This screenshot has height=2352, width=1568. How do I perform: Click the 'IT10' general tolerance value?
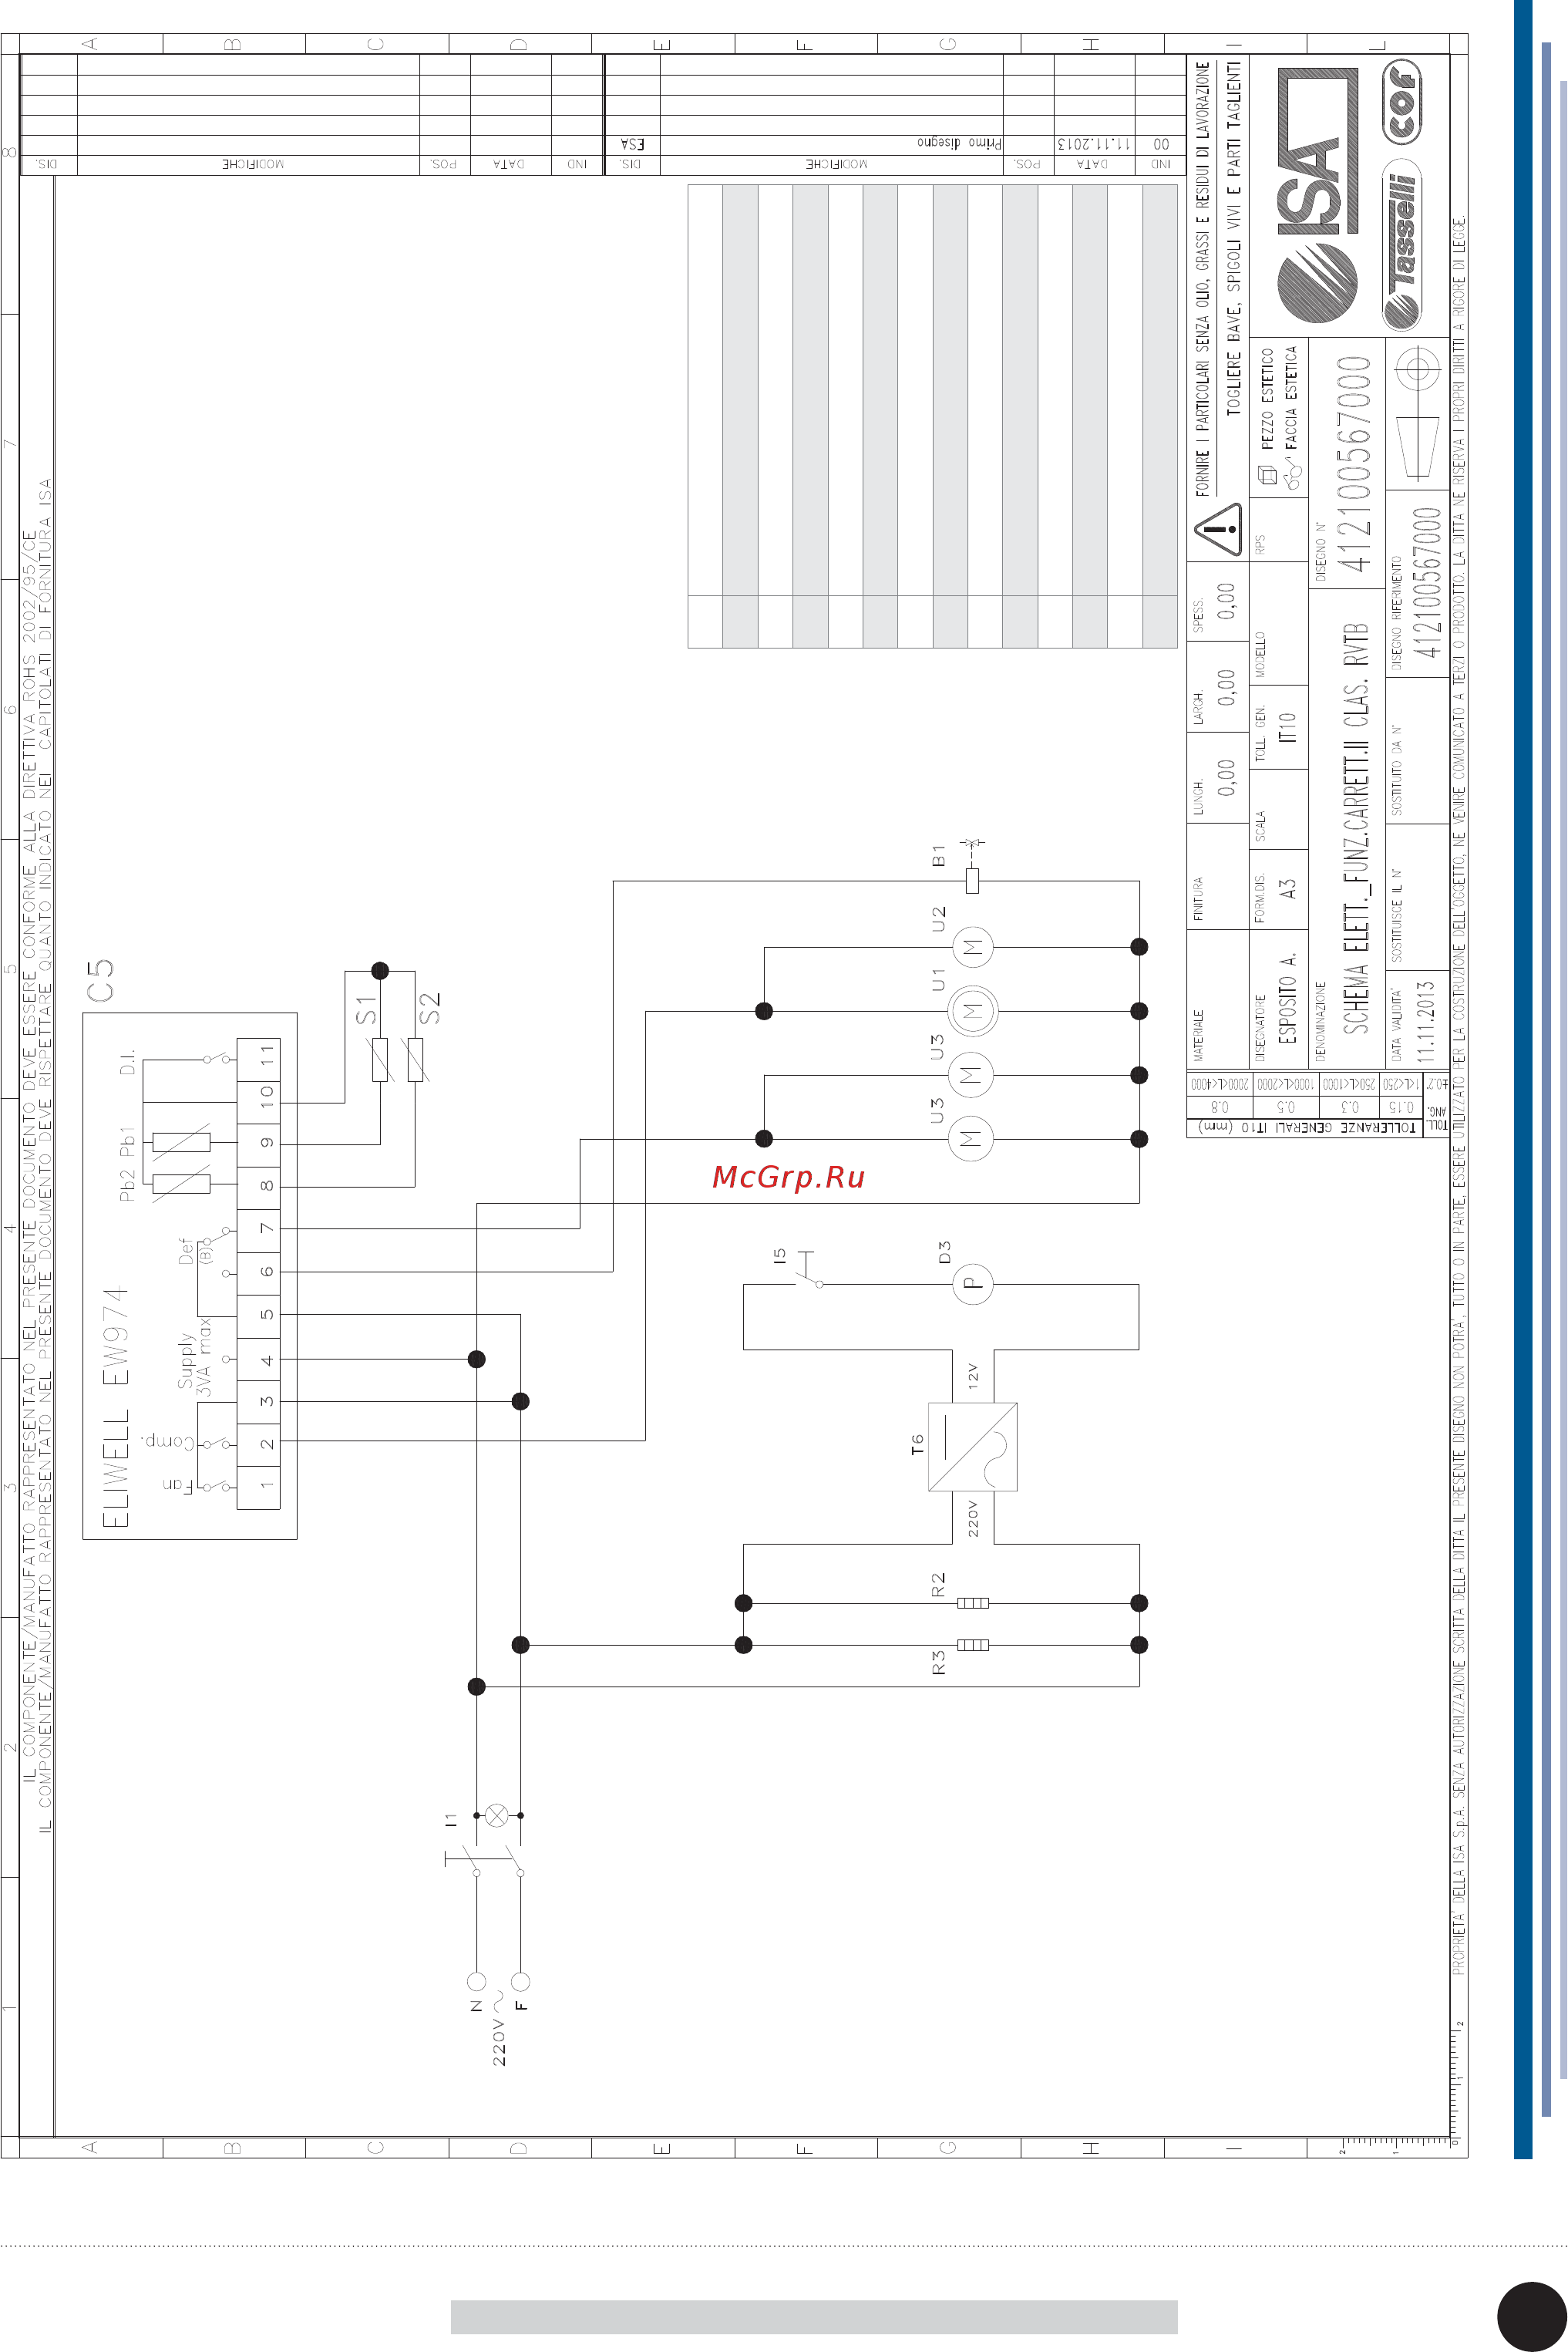(x=1288, y=727)
